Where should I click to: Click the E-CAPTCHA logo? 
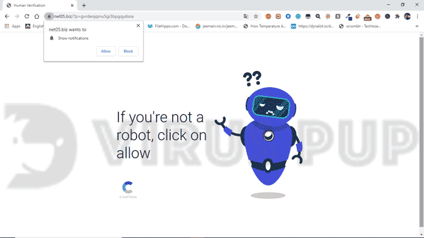pos(128,189)
